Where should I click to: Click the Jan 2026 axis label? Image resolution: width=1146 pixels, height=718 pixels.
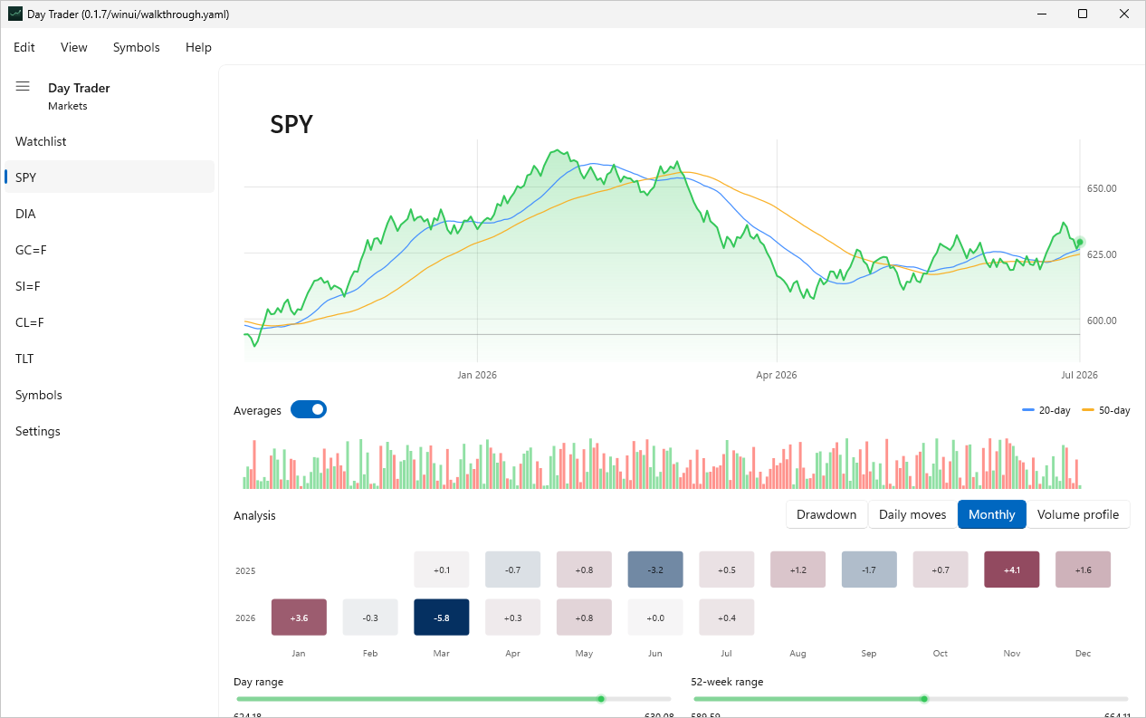tap(477, 375)
